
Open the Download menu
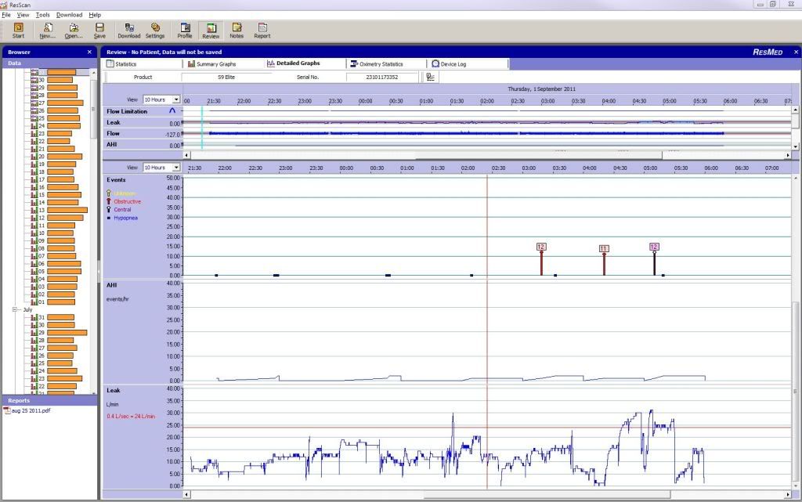[x=69, y=15]
